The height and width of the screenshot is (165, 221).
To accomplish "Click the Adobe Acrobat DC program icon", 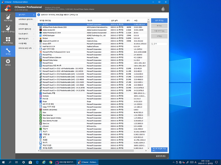I will [41, 30].
